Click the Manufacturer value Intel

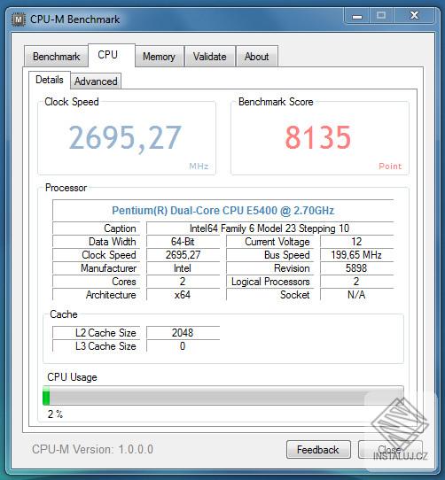click(183, 268)
